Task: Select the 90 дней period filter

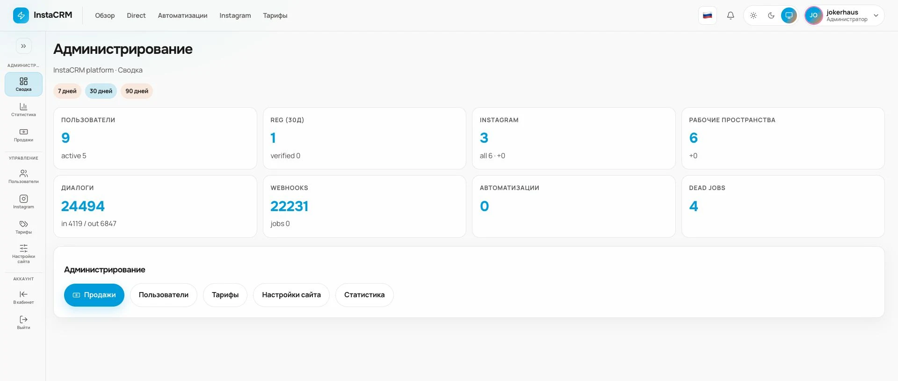Action: 137,91
